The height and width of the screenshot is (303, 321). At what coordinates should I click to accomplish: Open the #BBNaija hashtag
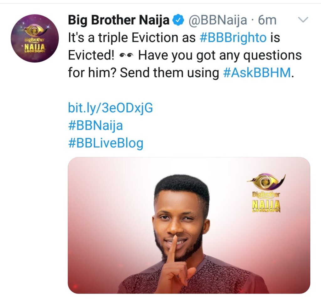pyautogui.click(x=95, y=125)
